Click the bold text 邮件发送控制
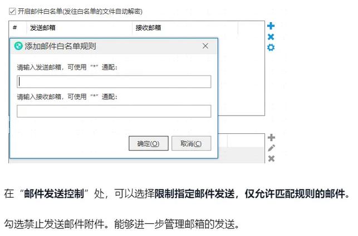 pos(54,194)
